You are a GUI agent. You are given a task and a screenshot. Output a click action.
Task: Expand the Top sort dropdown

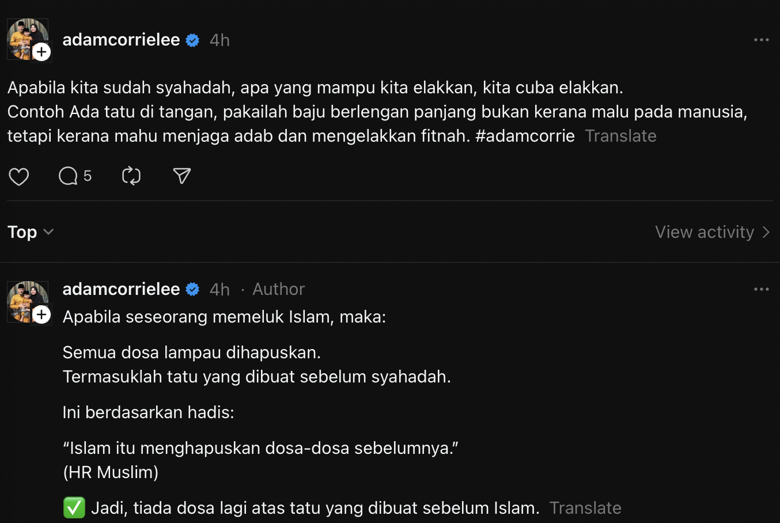(31, 232)
